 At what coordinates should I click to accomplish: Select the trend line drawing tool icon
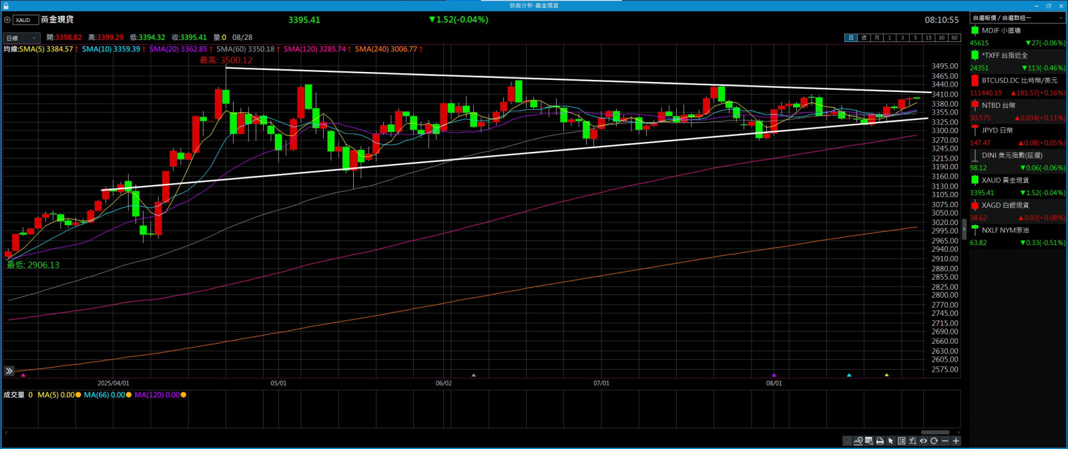click(858, 441)
